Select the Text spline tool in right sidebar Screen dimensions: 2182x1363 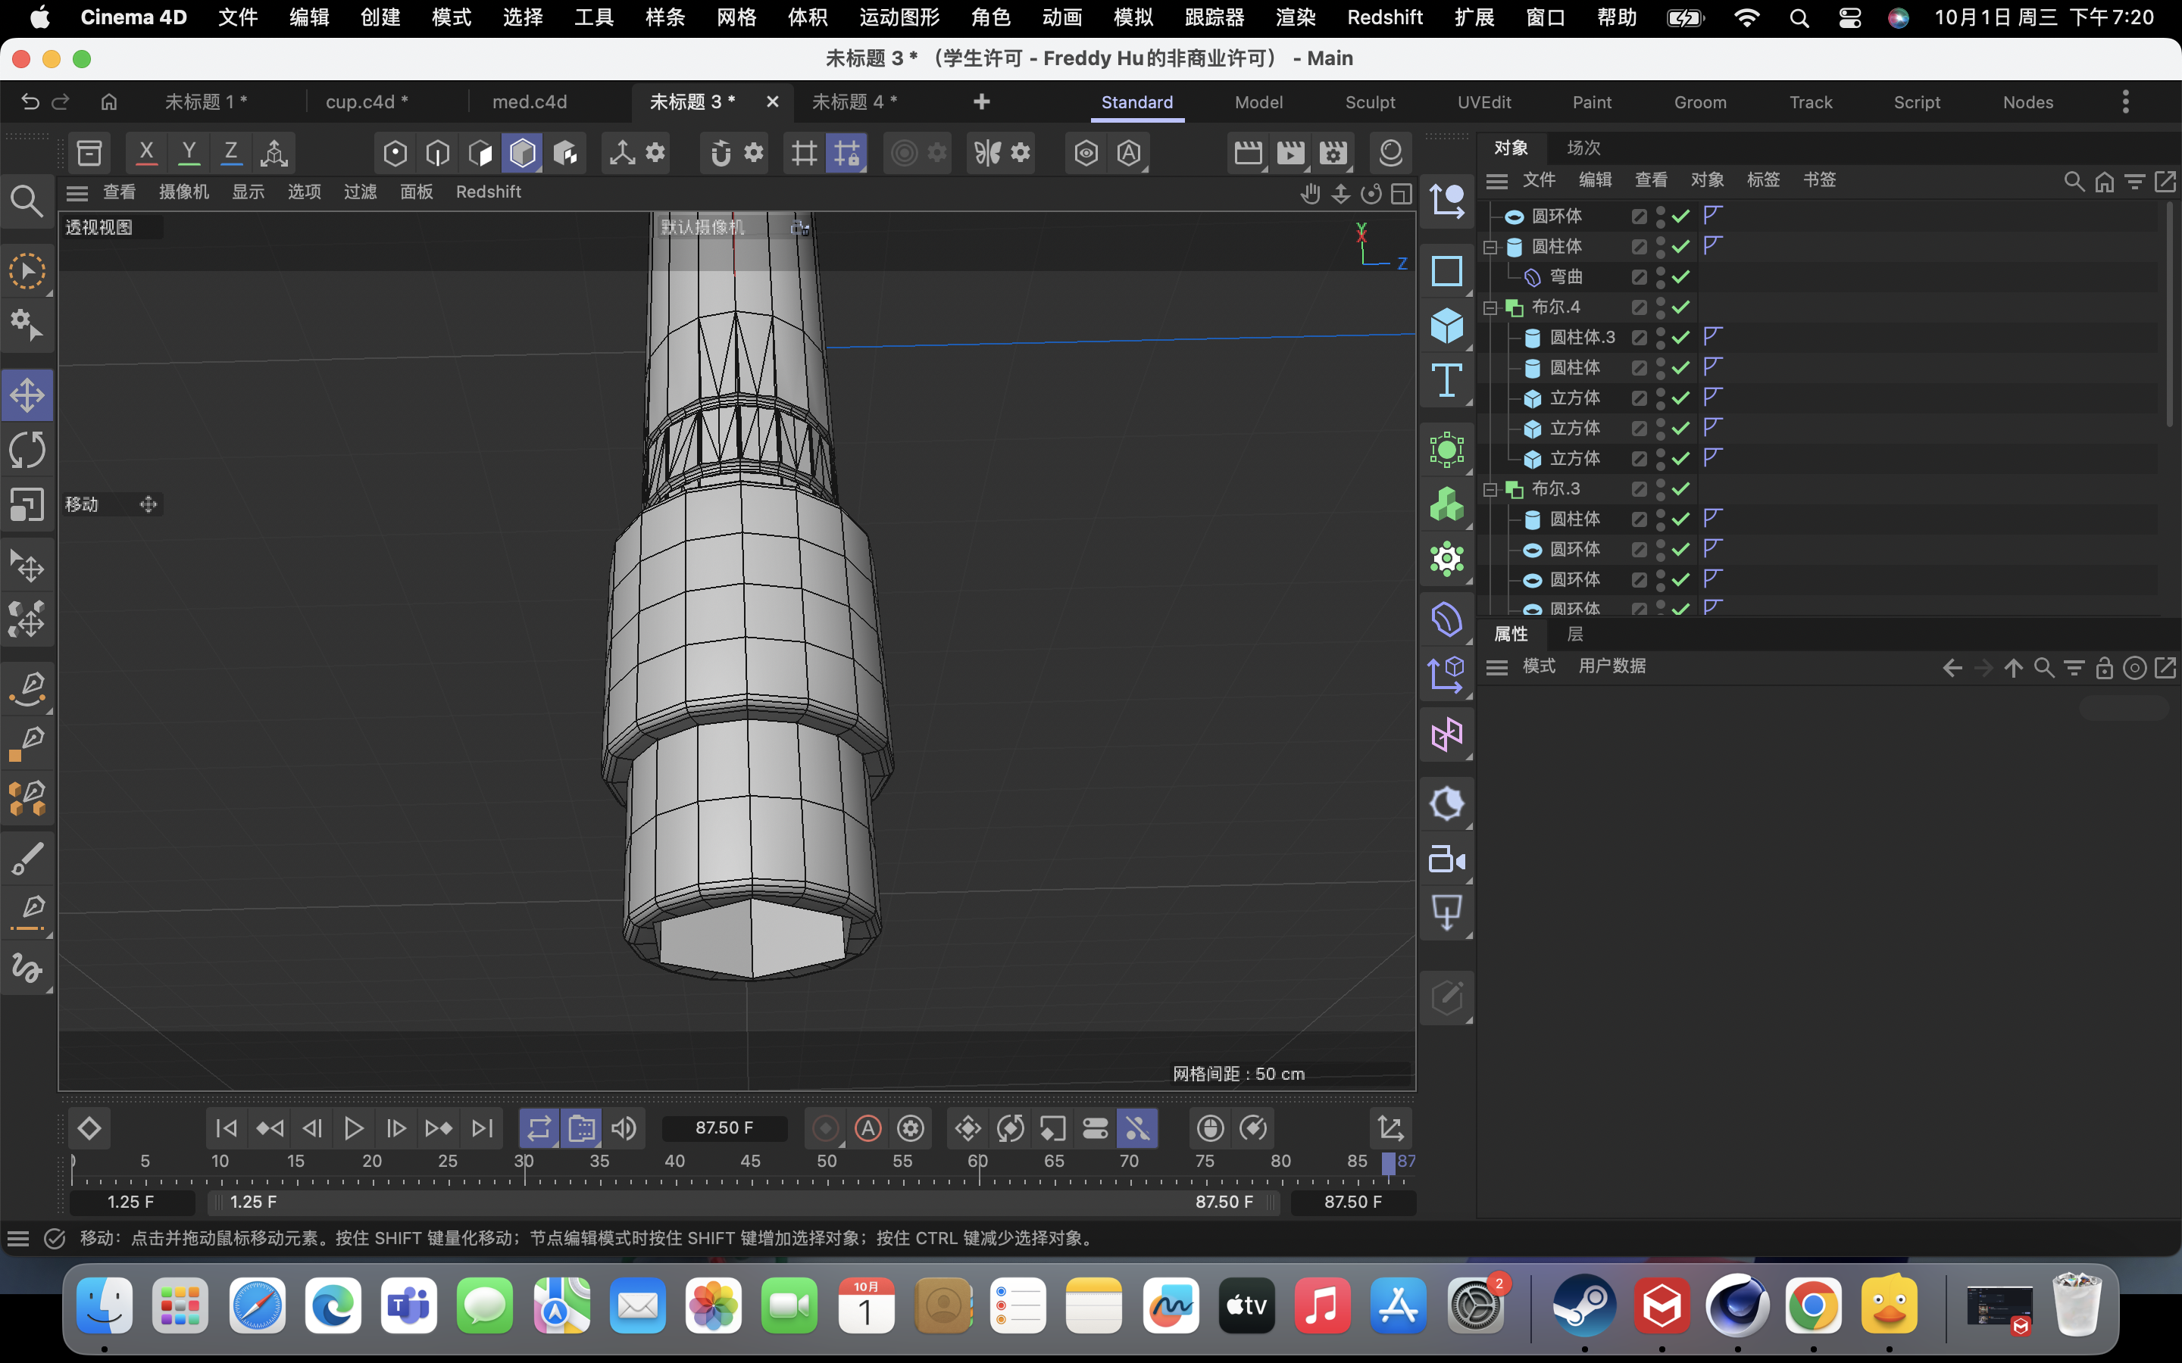click(1447, 380)
